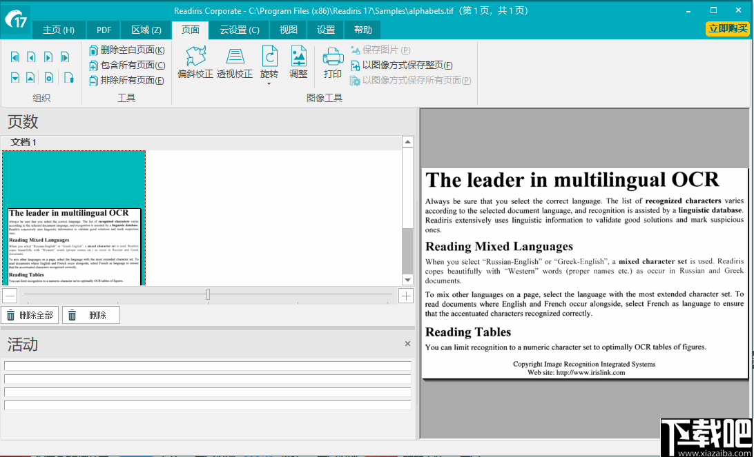The width and height of the screenshot is (754, 457).
Task: Click the 打印 print icon
Action: (x=332, y=59)
